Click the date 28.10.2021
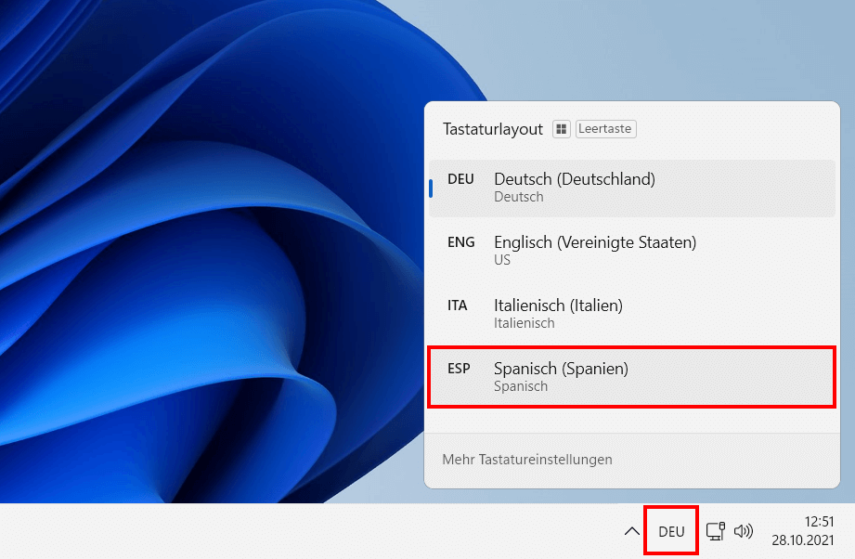855x559 pixels. tap(802, 540)
